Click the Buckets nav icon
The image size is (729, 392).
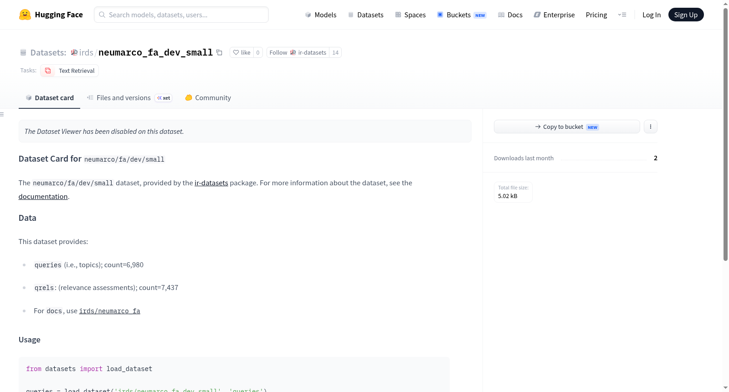point(440,15)
